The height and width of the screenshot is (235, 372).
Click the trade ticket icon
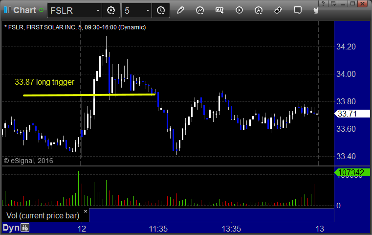(278, 10)
